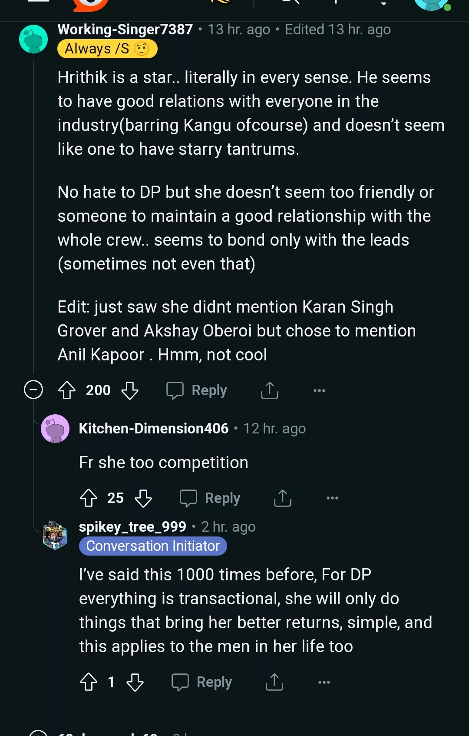This screenshot has width=469, height=736.
Task: Show overflow menu for spikey_tree_999's comment
Action: pyautogui.click(x=324, y=682)
